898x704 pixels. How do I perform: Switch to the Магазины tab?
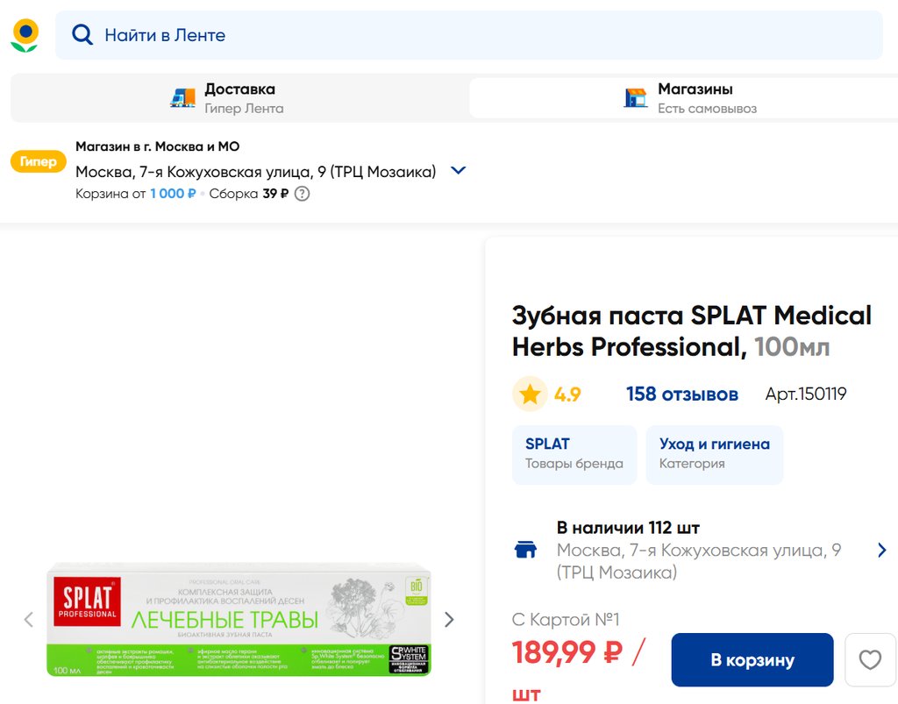[684, 98]
